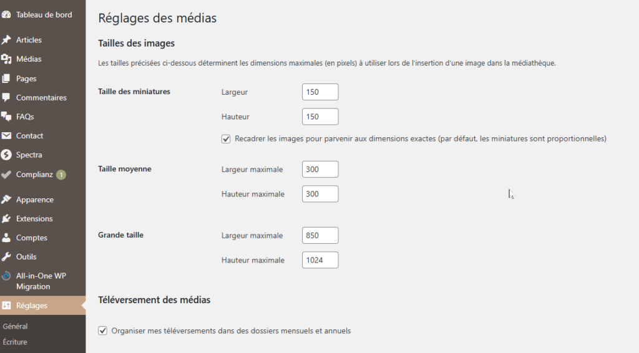Click Taille moyenne Largeur maximale field
Viewport: 639px width, 353px height.
320,170
